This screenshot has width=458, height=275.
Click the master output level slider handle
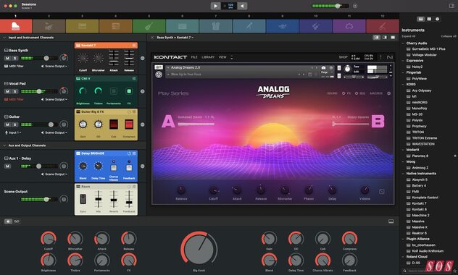coord(338,6)
